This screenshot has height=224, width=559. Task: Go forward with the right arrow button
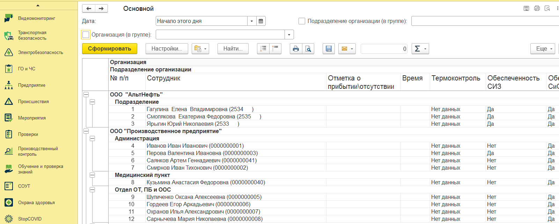(x=101, y=9)
